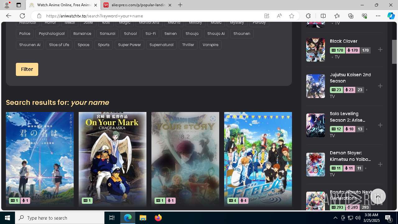Image resolution: width=398 pixels, height=224 pixels.
Task: Open Black Clover sidebar thumbnail
Action: (x=316, y=50)
